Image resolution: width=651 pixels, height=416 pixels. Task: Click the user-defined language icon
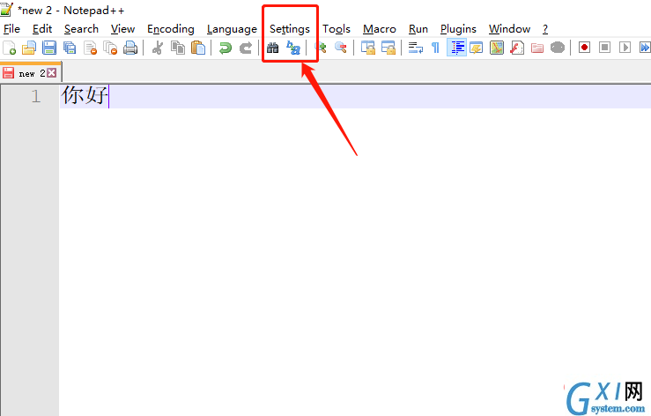(477, 48)
